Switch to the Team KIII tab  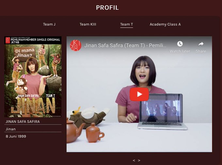pyautogui.click(x=88, y=25)
